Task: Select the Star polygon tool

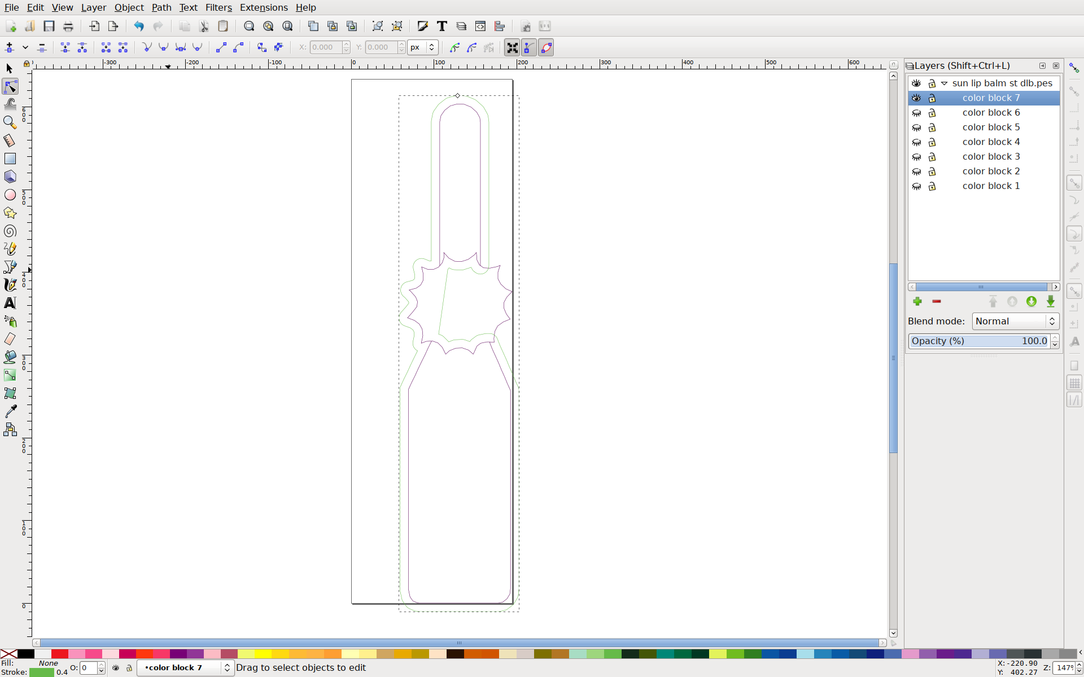Action: tap(10, 213)
